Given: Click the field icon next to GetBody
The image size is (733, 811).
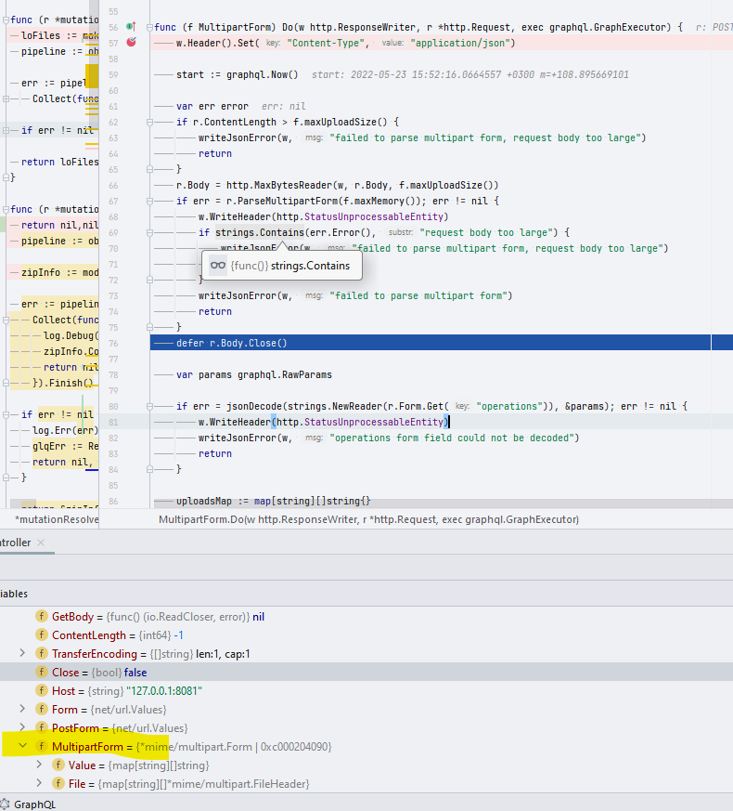Looking at the screenshot, I should click(x=42, y=617).
